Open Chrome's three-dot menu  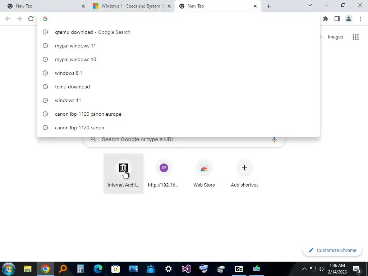360,19
